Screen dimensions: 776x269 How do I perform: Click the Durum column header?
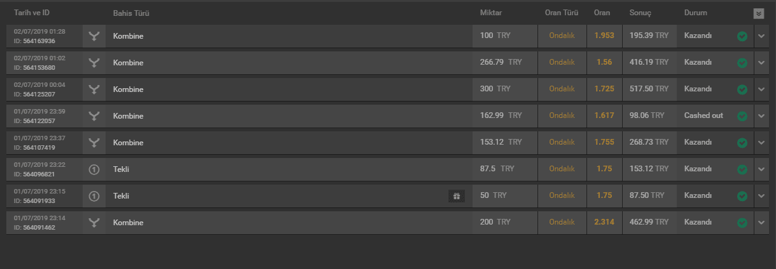[695, 13]
